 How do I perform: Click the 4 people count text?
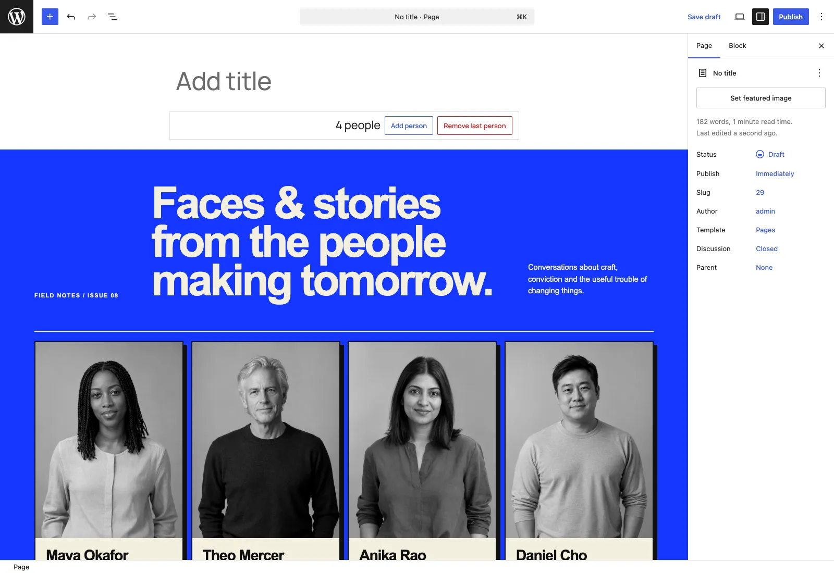(358, 126)
